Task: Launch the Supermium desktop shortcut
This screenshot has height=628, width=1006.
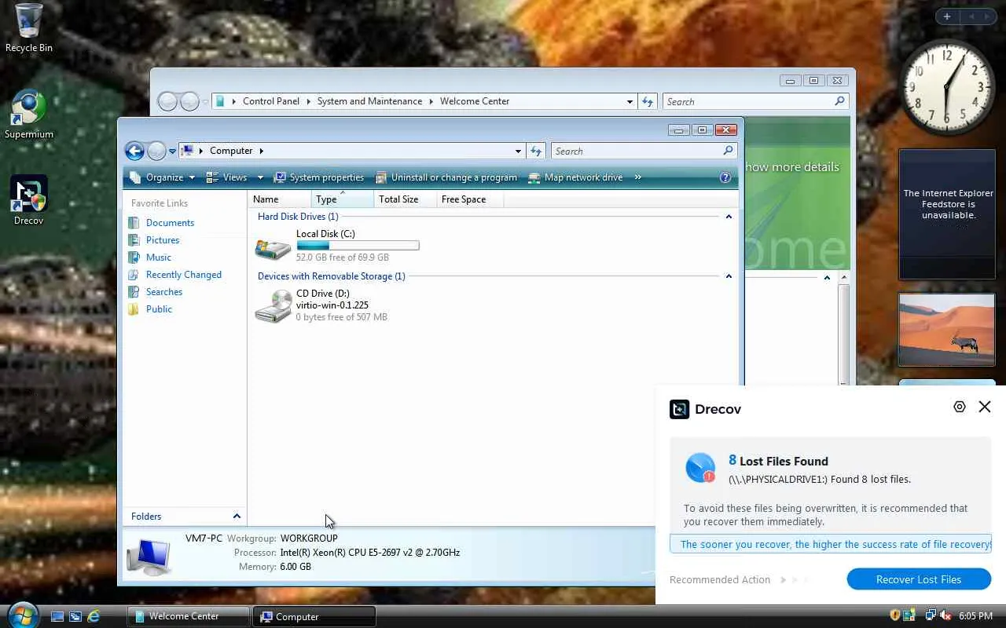Action: tap(29, 115)
